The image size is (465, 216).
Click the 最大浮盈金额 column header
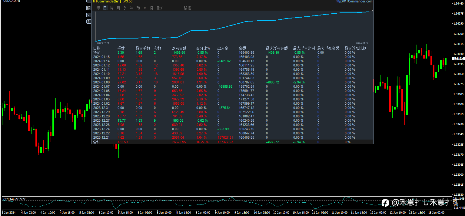(328, 48)
